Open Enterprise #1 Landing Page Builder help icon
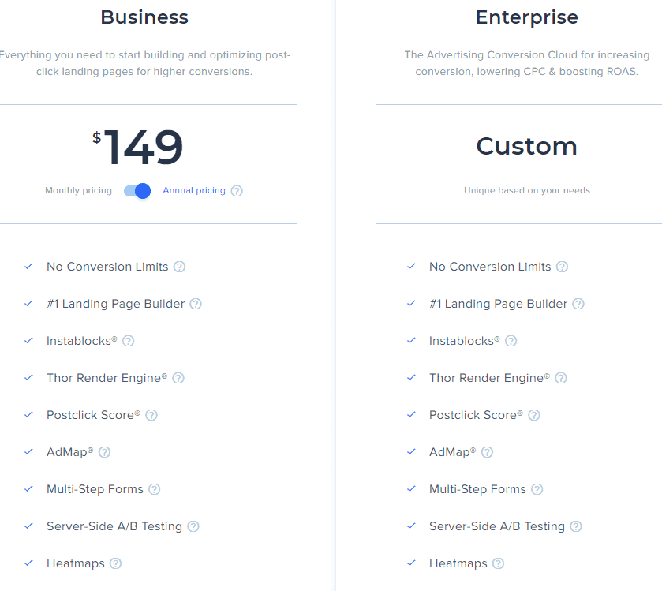662x591 pixels. point(578,304)
